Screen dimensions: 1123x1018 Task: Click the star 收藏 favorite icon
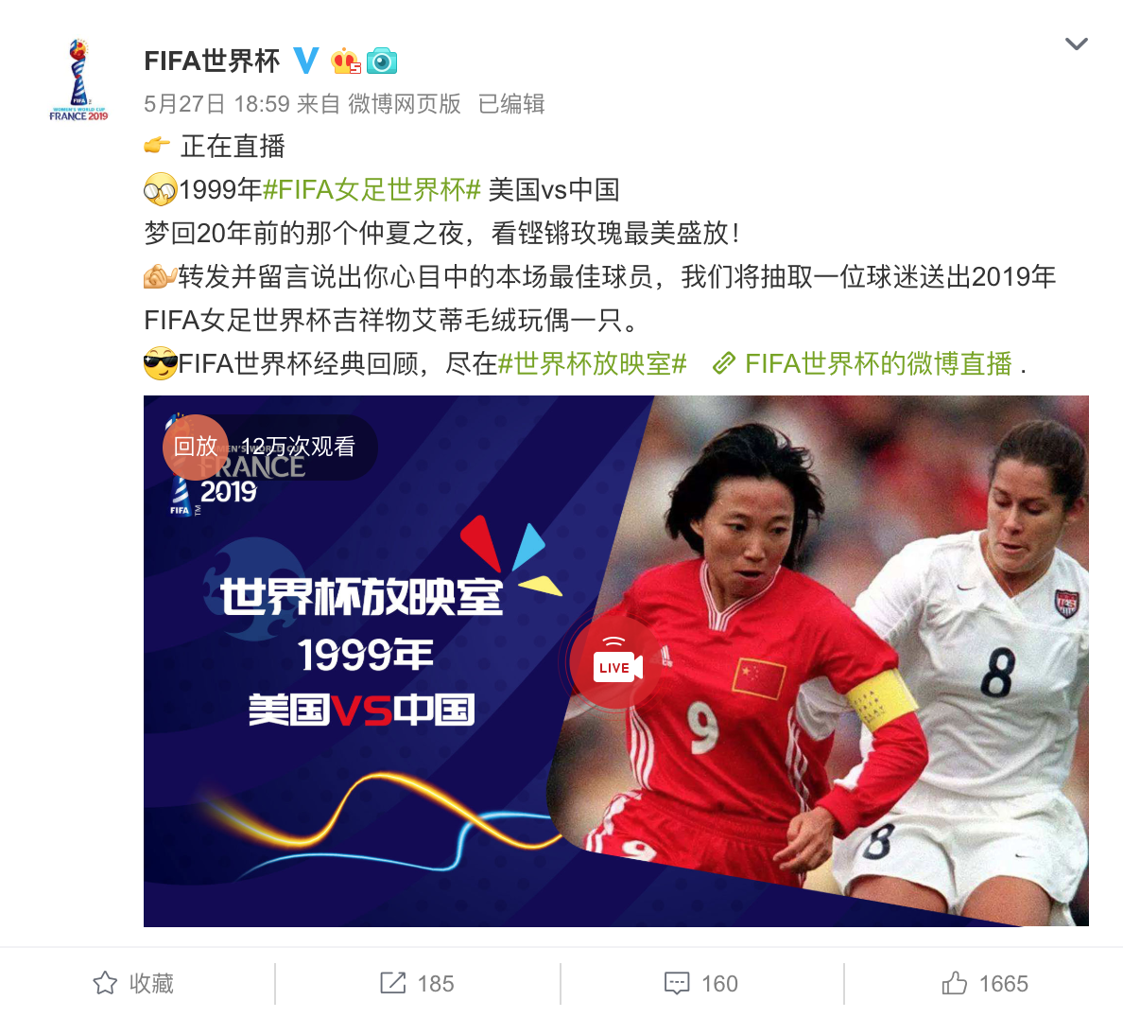coord(105,983)
